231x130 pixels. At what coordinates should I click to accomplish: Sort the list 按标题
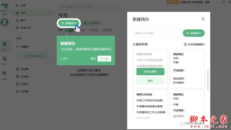pos(94,30)
